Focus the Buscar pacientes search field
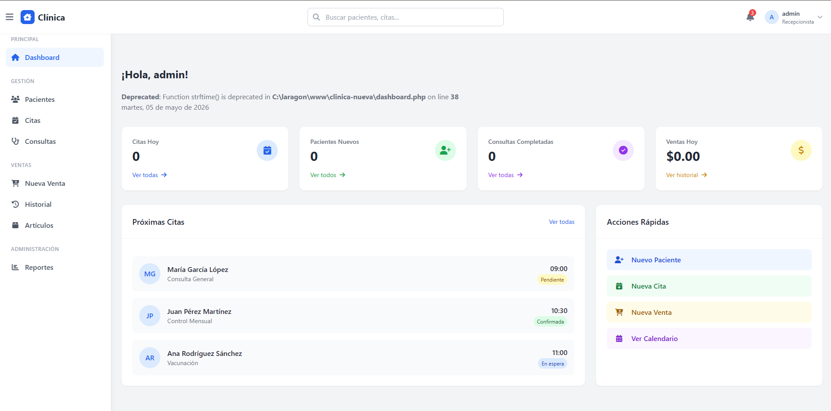Image resolution: width=831 pixels, height=411 pixels. click(405, 17)
